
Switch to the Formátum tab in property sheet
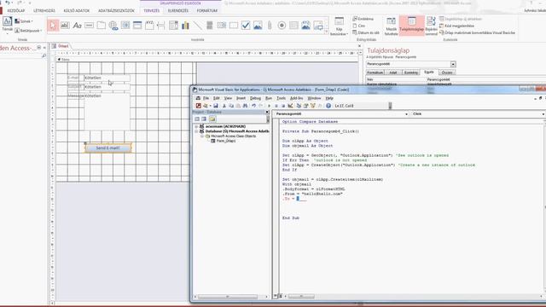pos(375,72)
